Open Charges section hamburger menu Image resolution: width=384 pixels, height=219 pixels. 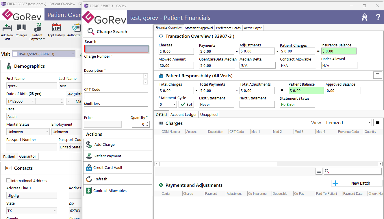377,122
